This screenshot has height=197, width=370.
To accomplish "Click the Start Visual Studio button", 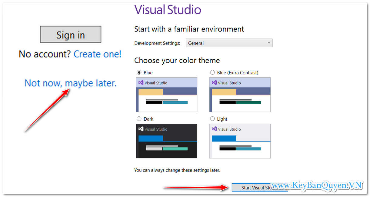I will (x=259, y=187).
